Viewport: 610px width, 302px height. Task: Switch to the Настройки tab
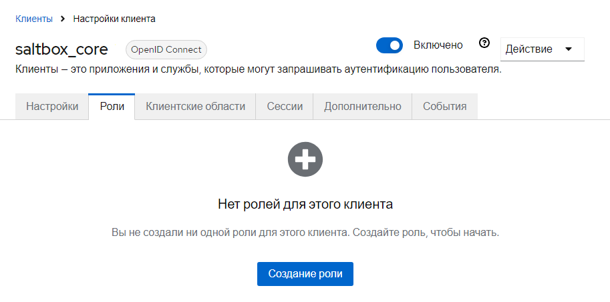pos(51,107)
